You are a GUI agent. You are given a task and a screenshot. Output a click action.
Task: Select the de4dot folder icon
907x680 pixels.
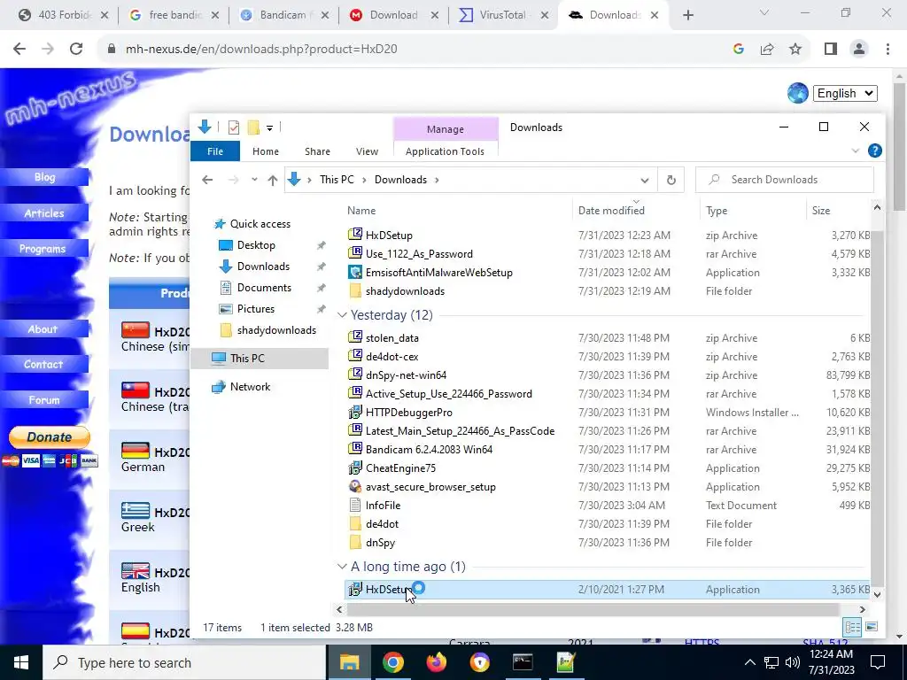tap(354, 524)
